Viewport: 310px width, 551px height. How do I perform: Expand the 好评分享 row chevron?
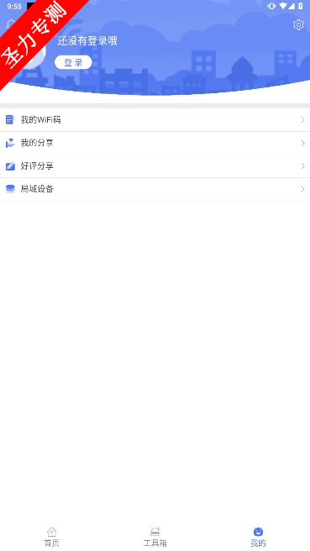pyautogui.click(x=302, y=165)
